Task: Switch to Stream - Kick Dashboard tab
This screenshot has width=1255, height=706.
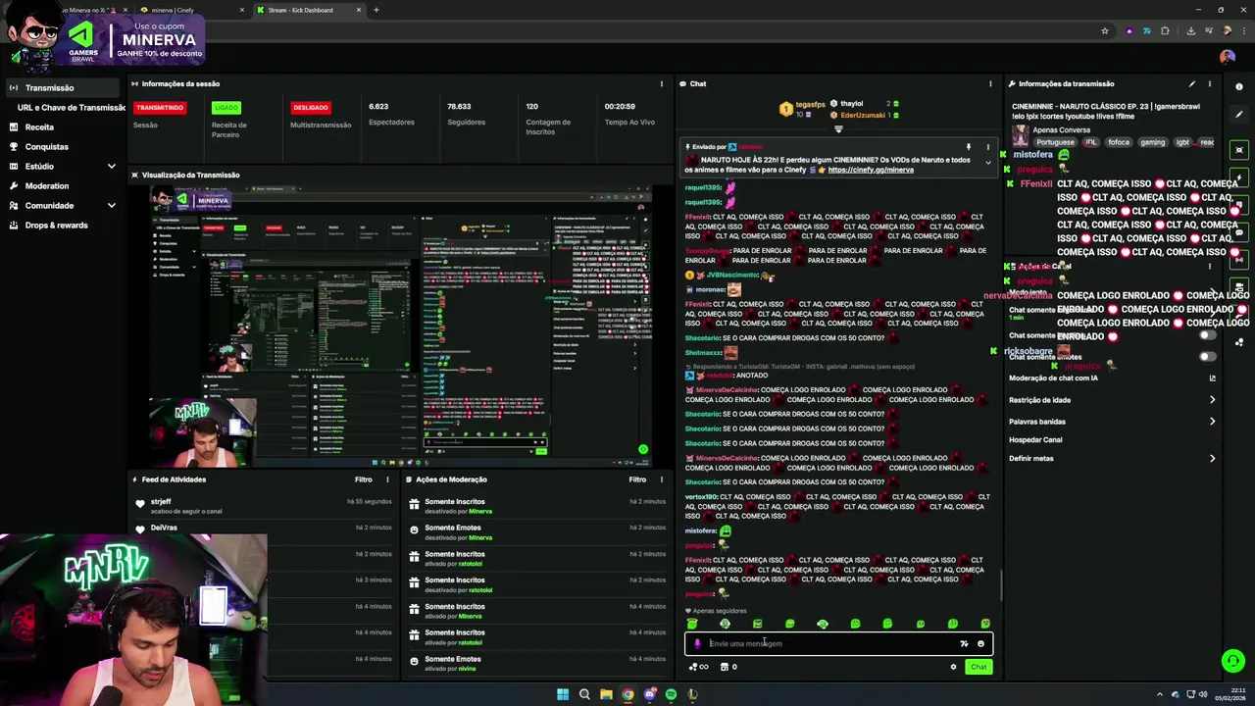Action: coord(308,10)
